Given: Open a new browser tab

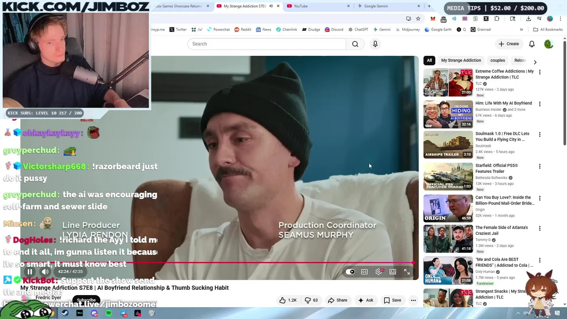Looking at the screenshot, I should pyautogui.click(x=429, y=6).
